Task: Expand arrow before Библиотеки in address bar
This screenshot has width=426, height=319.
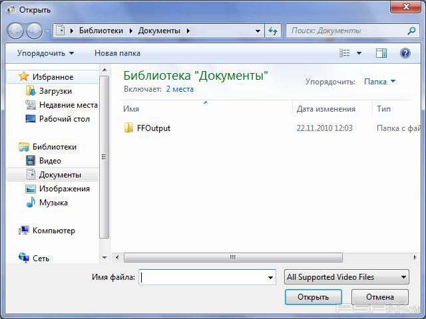Action: tap(72, 31)
